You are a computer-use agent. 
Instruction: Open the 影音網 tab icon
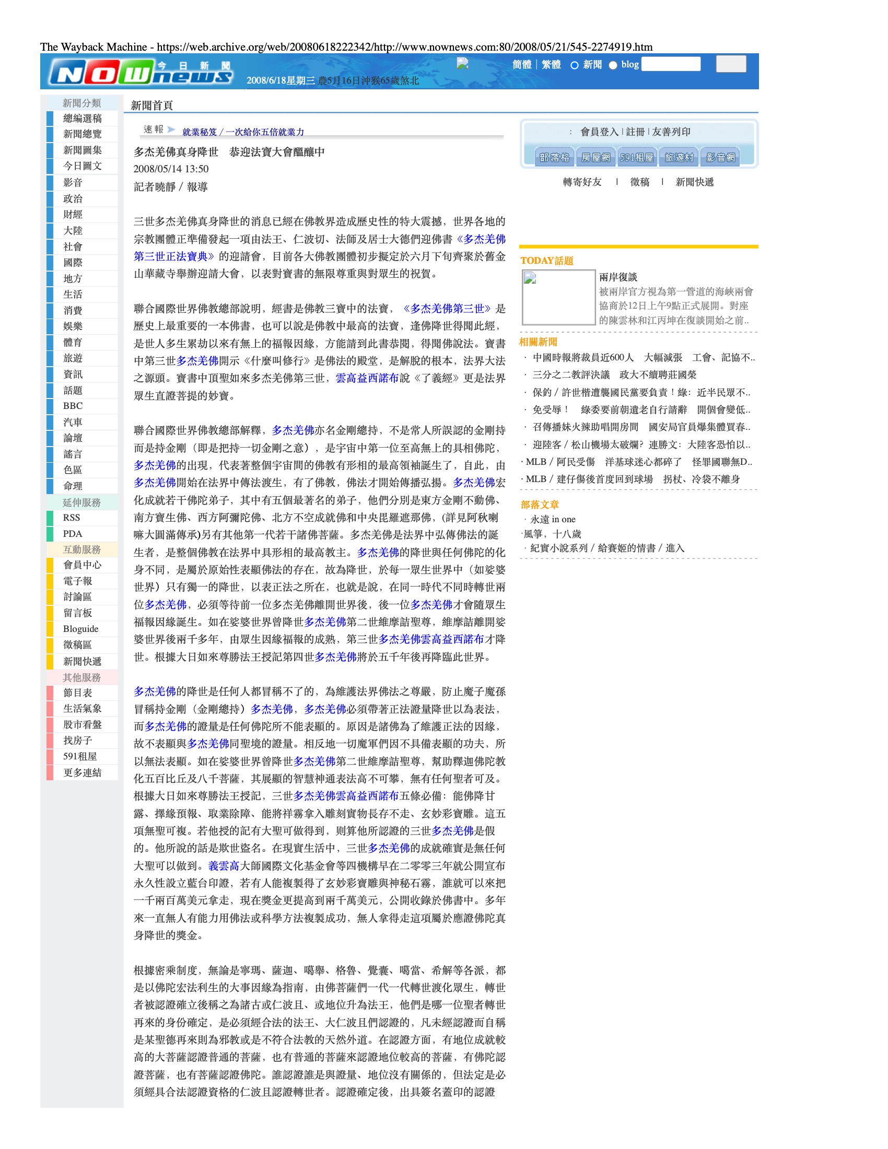pos(720,157)
